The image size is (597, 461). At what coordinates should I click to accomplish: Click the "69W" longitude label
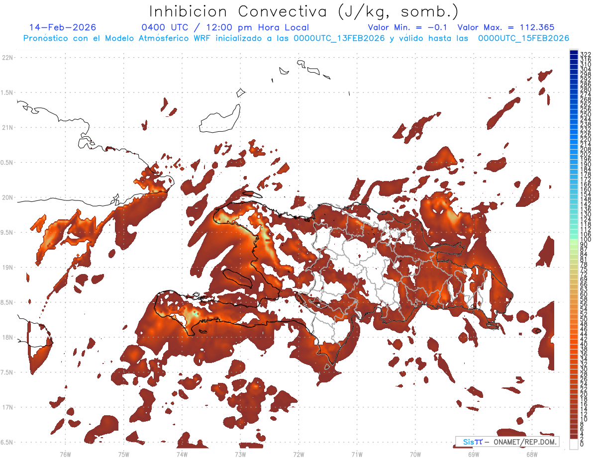[x=474, y=454]
